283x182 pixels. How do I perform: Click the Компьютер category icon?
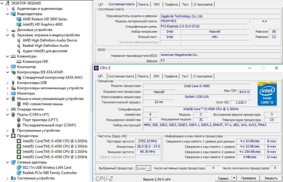click(x=13, y=67)
